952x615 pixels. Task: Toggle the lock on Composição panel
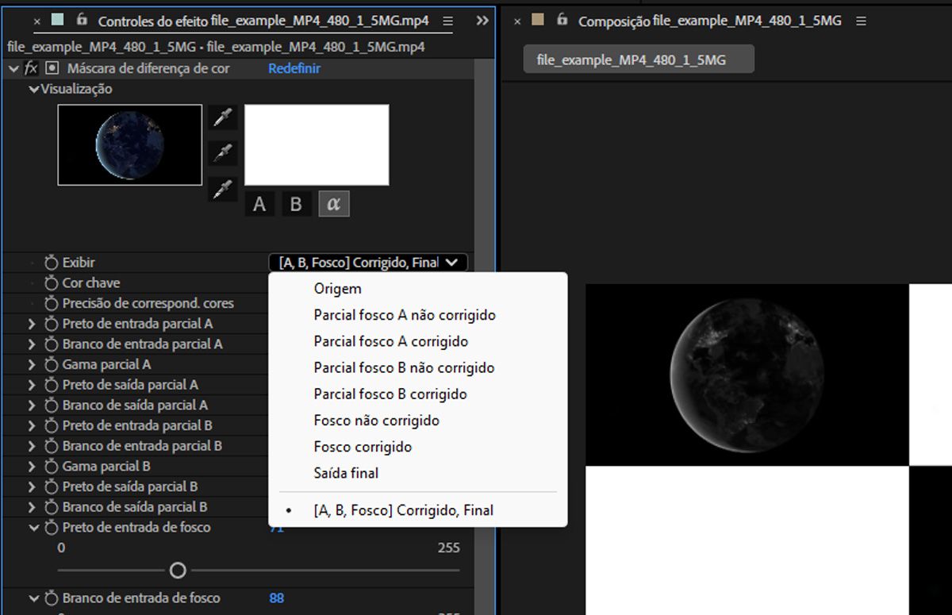pos(562,20)
